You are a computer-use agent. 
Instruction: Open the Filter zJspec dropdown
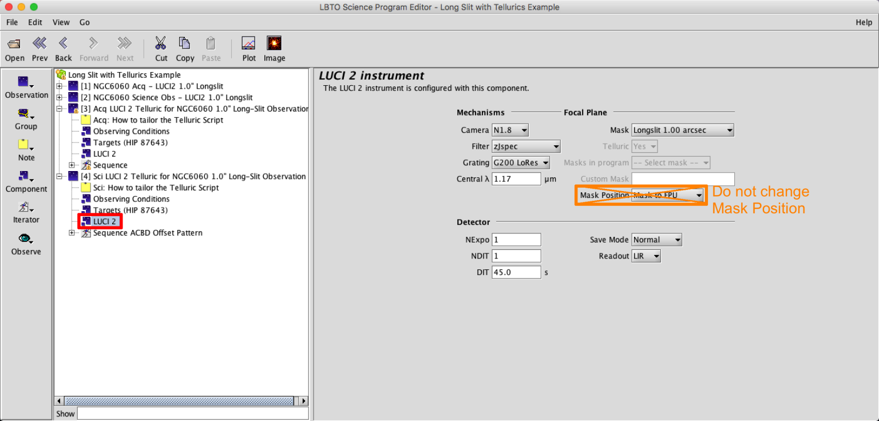click(526, 146)
